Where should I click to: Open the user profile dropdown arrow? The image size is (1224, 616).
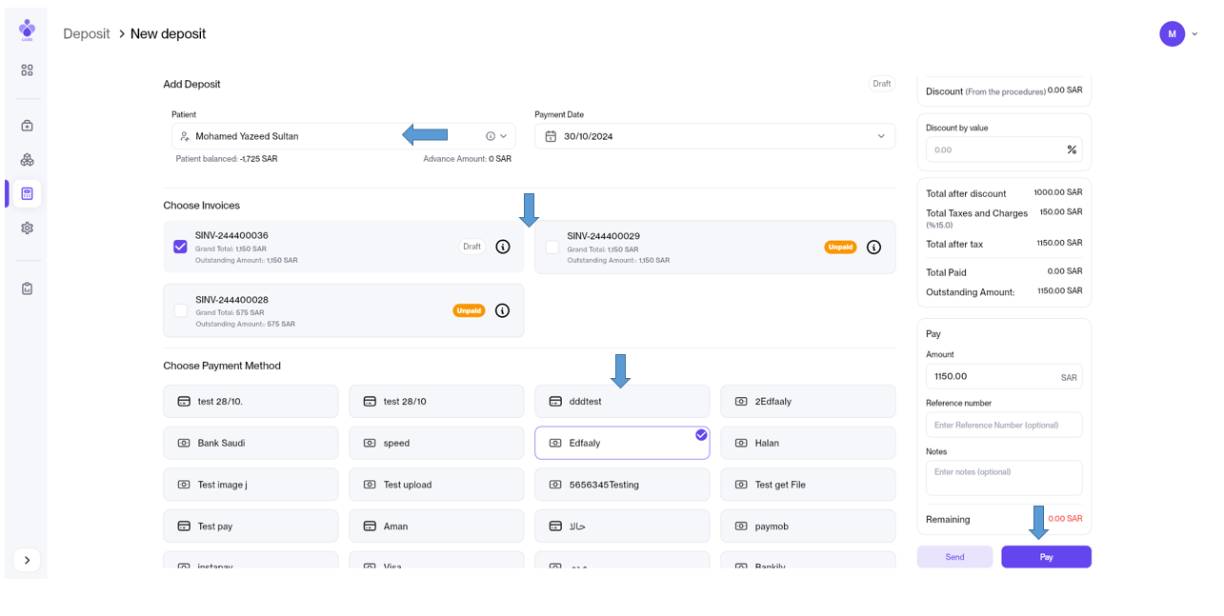pyautogui.click(x=1194, y=34)
